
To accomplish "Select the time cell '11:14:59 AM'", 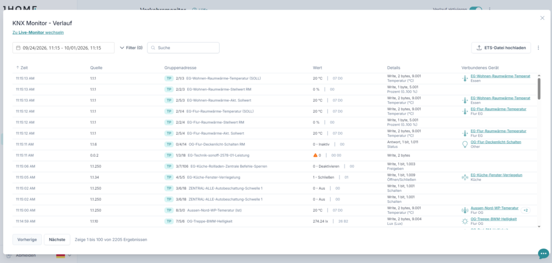I will click(x=25, y=222).
